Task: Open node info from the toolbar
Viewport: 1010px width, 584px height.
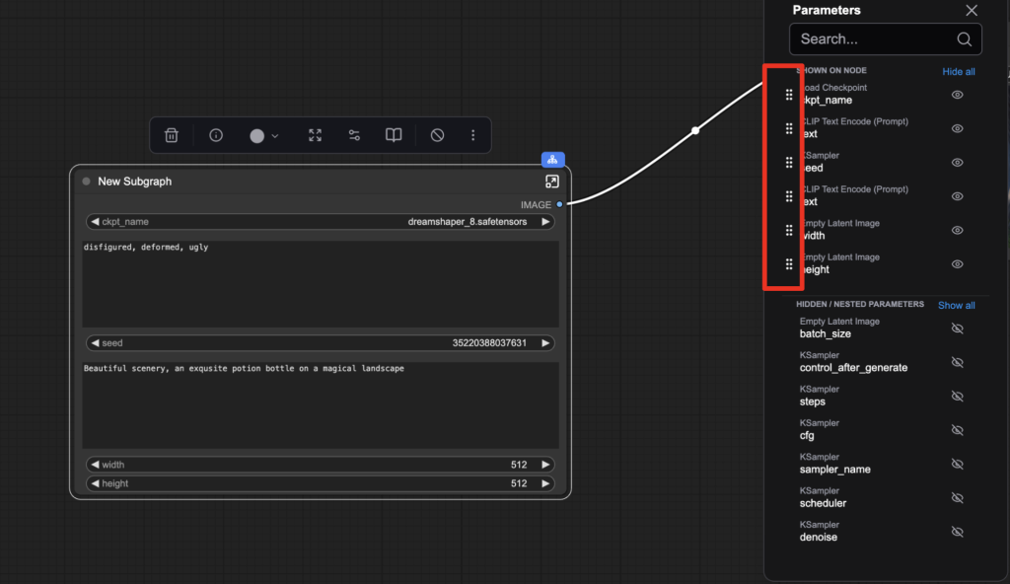Action: pos(216,135)
